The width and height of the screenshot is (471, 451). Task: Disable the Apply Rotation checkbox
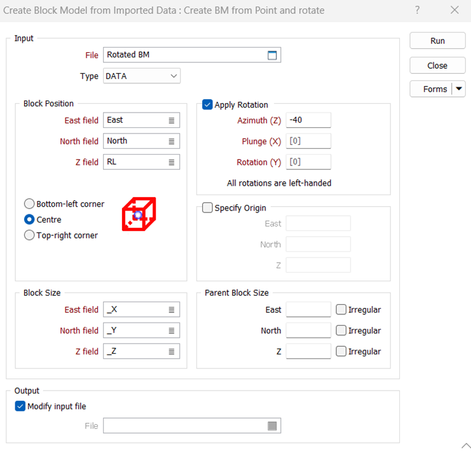tap(207, 105)
